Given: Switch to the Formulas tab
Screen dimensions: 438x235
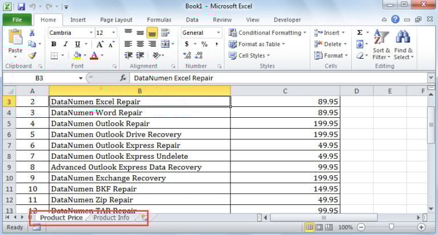Looking at the screenshot, I should (159, 20).
